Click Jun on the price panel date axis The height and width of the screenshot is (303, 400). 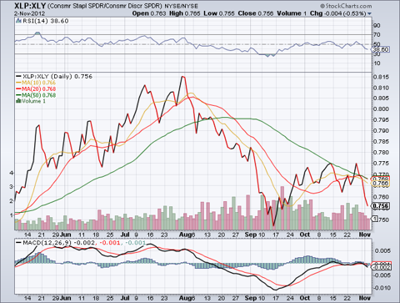66,235
